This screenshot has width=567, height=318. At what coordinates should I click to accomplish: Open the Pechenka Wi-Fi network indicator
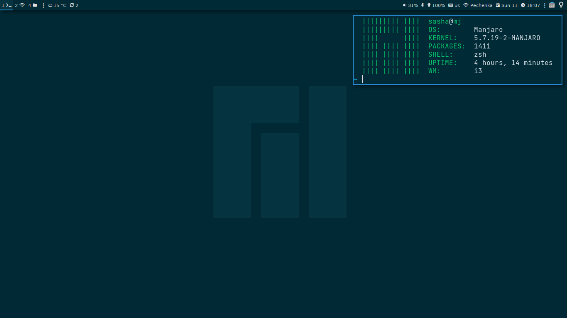coord(478,5)
